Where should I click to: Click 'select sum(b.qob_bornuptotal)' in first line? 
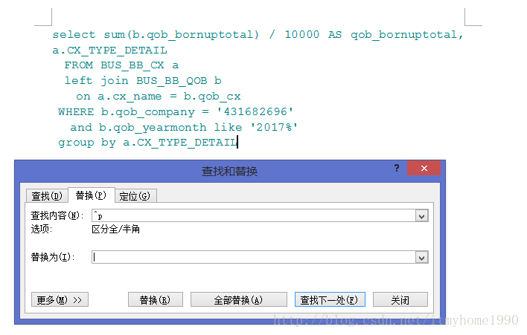pyautogui.click(x=156, y=34)
